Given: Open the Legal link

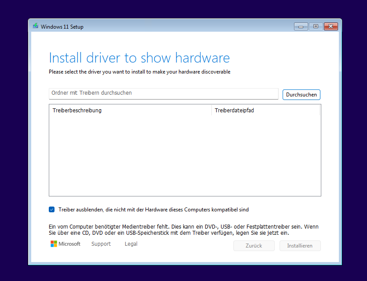Looking at the screenshot, I should click(x=131, y=244).
